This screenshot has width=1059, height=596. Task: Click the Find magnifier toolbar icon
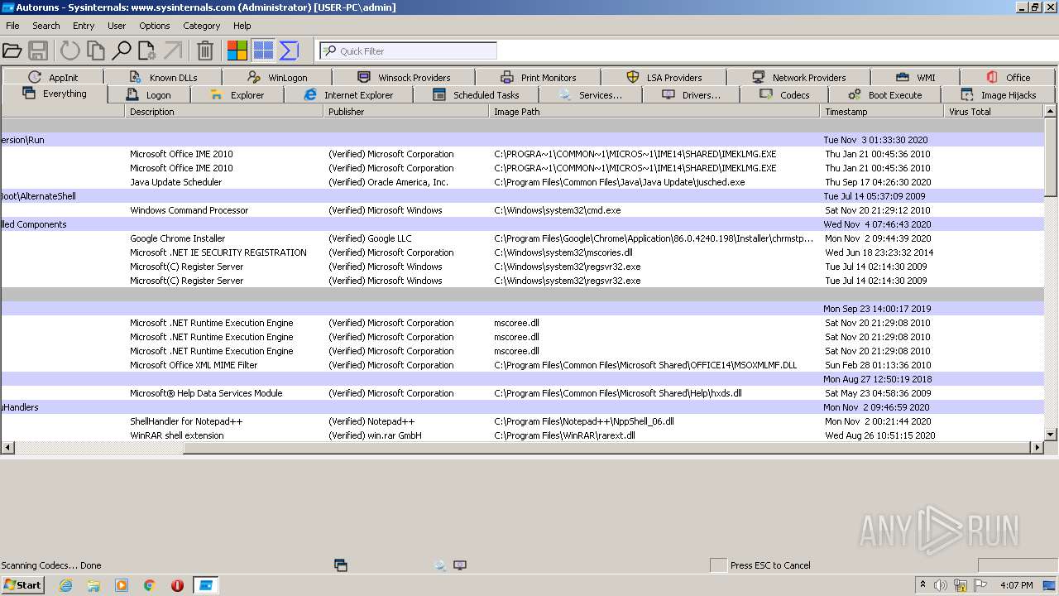(122, 51)
